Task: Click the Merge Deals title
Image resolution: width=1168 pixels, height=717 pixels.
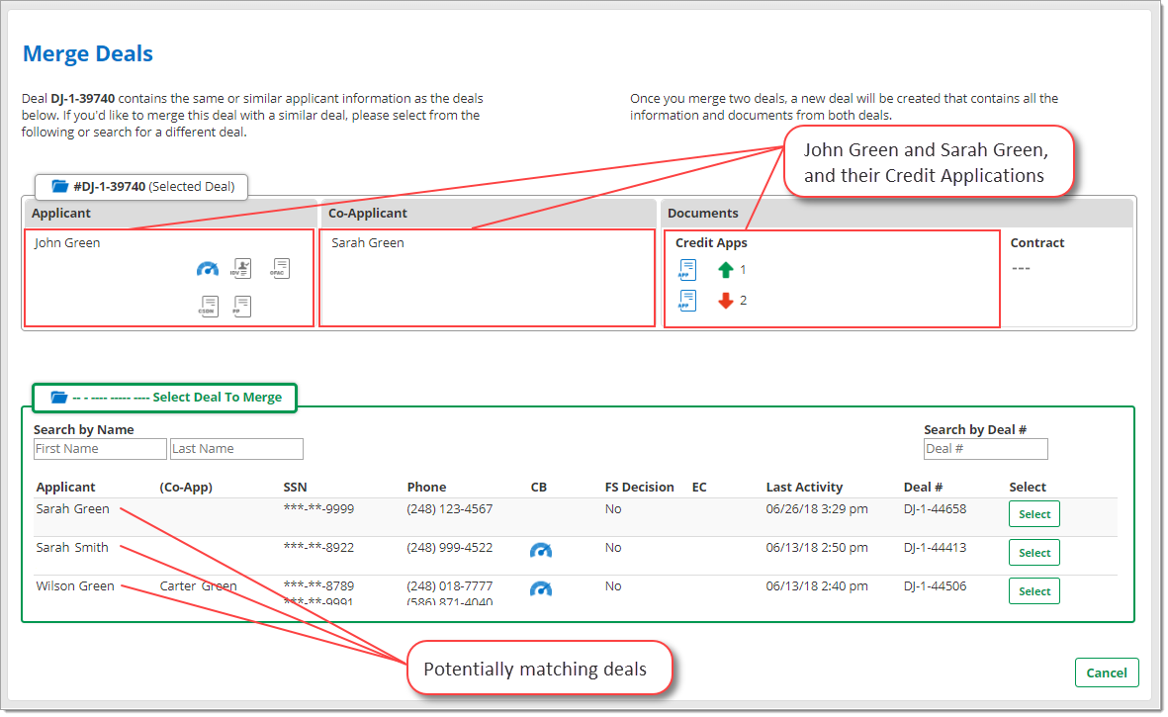Action: point(88,53)
